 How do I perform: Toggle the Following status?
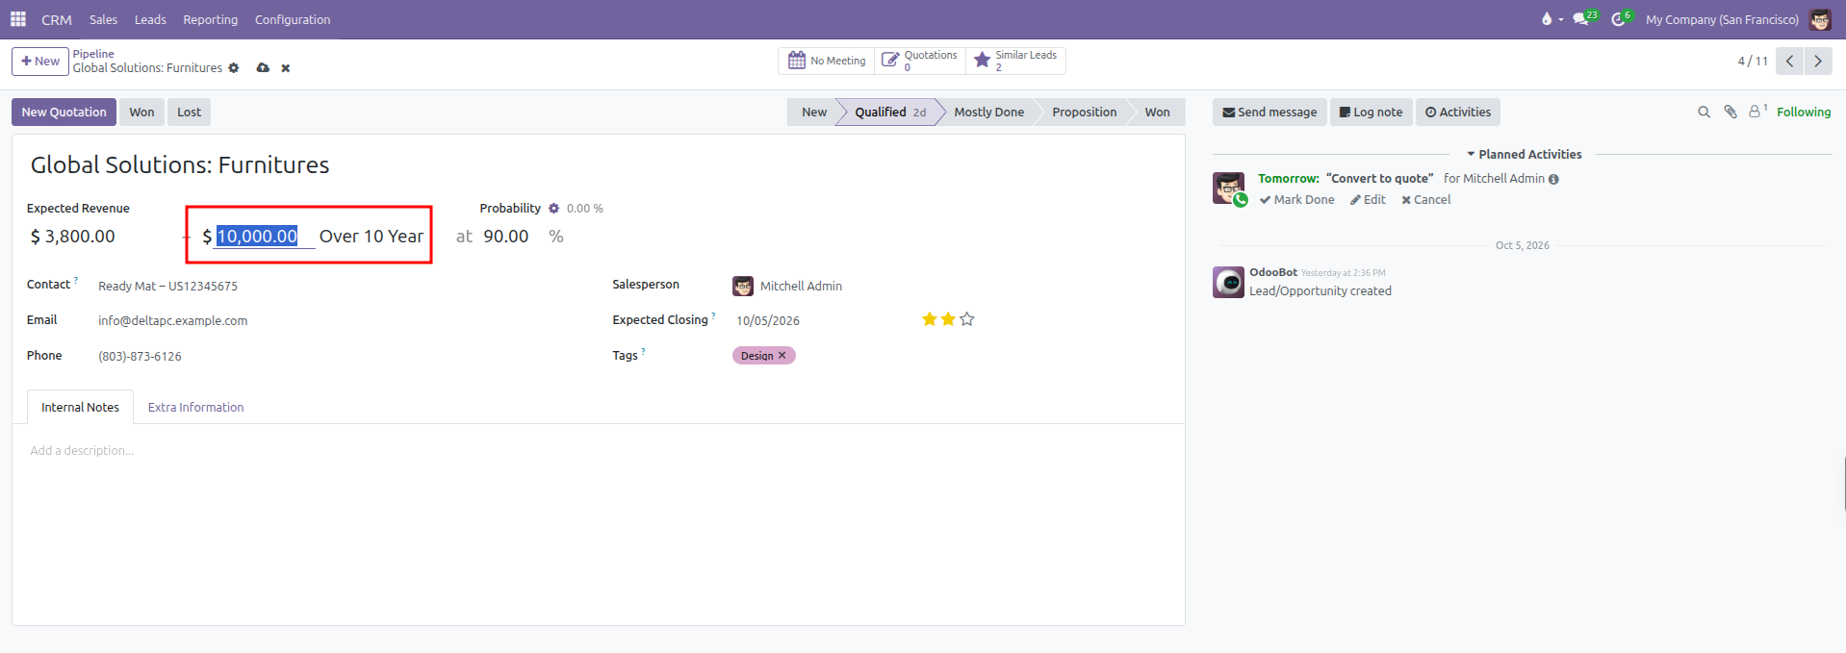(1804, 113)
